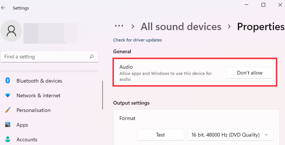Click the Don't allow audio button

pyautogui.click(x=250, y=73)
